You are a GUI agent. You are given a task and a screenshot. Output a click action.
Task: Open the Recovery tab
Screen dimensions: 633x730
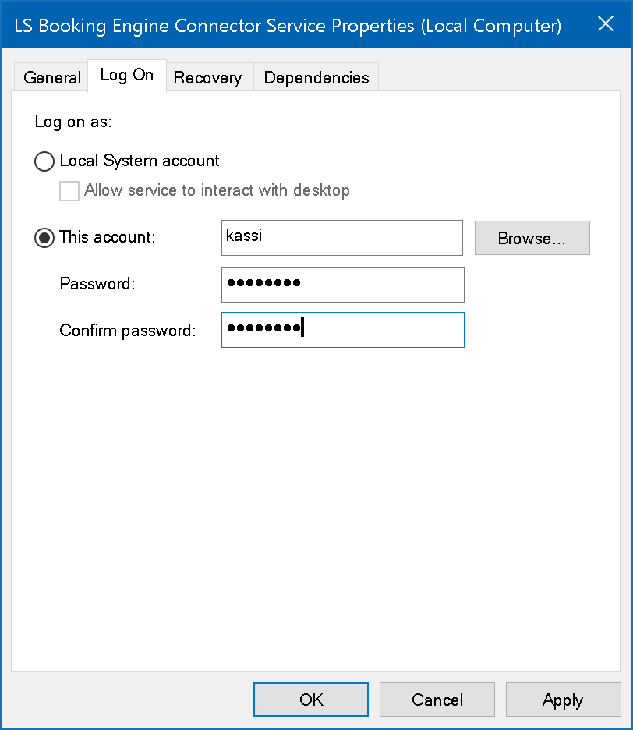[207, 78]
